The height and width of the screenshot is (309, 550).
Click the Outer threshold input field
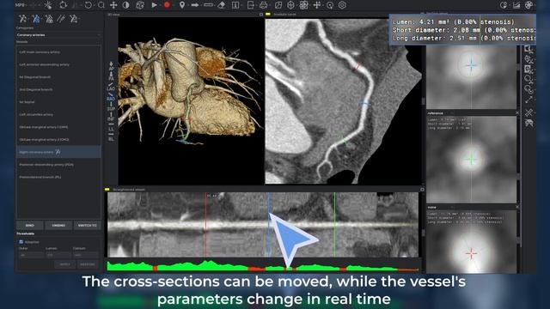click(x=31, y=256)
